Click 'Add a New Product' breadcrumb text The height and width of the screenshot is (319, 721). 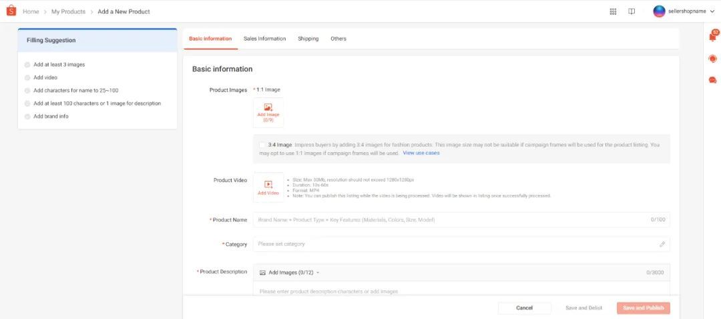coord(124,11)
